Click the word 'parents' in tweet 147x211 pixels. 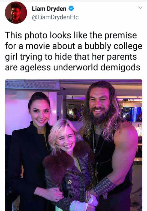(122, 57)
